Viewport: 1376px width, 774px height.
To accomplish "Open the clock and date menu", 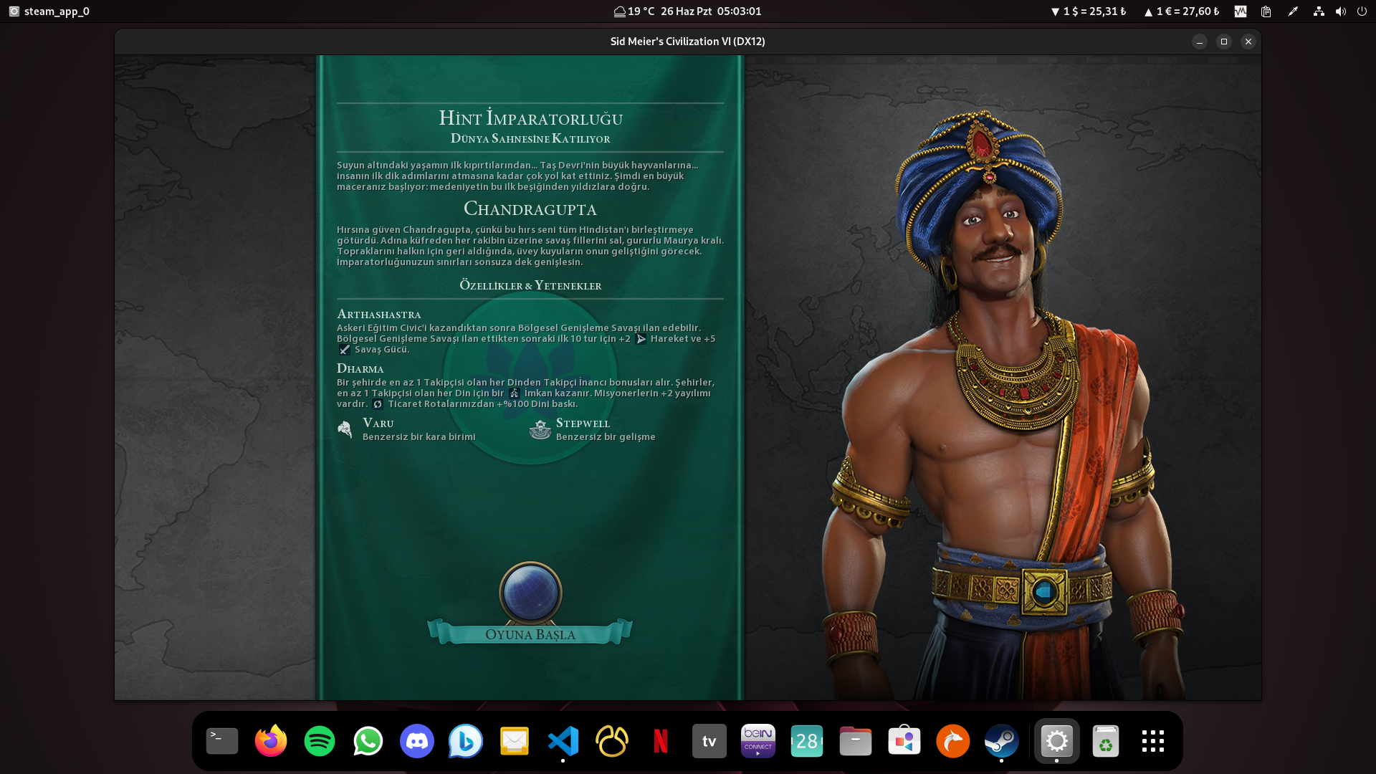I will (710, 11).
